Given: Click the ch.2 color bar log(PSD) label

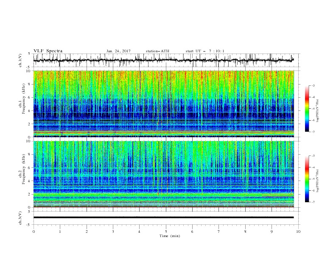Looking at the screenshot, I should (317, 181).
